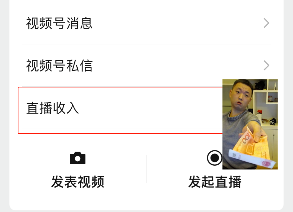Click the 发起直播 text label
This screenshot has width=293, height=212.
coord(215,182)
